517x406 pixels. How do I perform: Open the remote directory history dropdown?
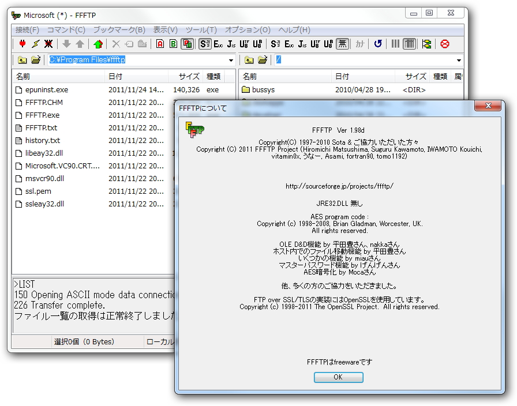pyautogui.click(x=459, y=60)
